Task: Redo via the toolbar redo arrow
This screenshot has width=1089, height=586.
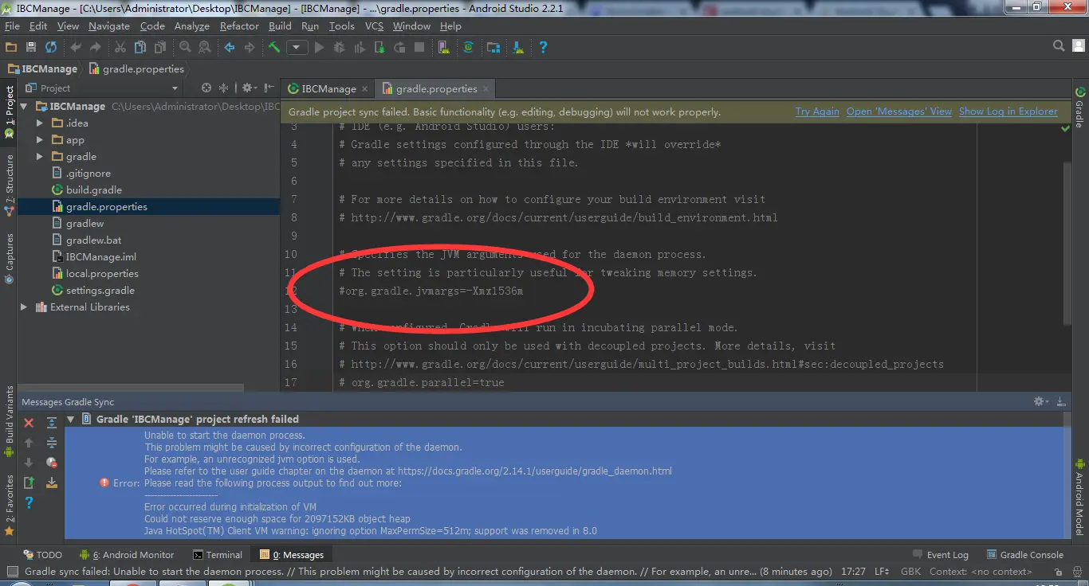Action: tap(96, 48)
